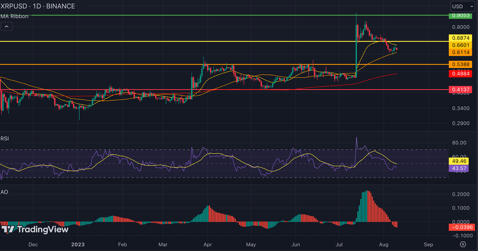The width and height of the screenshot is (478, 251).
Task: Click the 0.6874 yellow price label
Action: pyautogui.click(x=460, y=38)
